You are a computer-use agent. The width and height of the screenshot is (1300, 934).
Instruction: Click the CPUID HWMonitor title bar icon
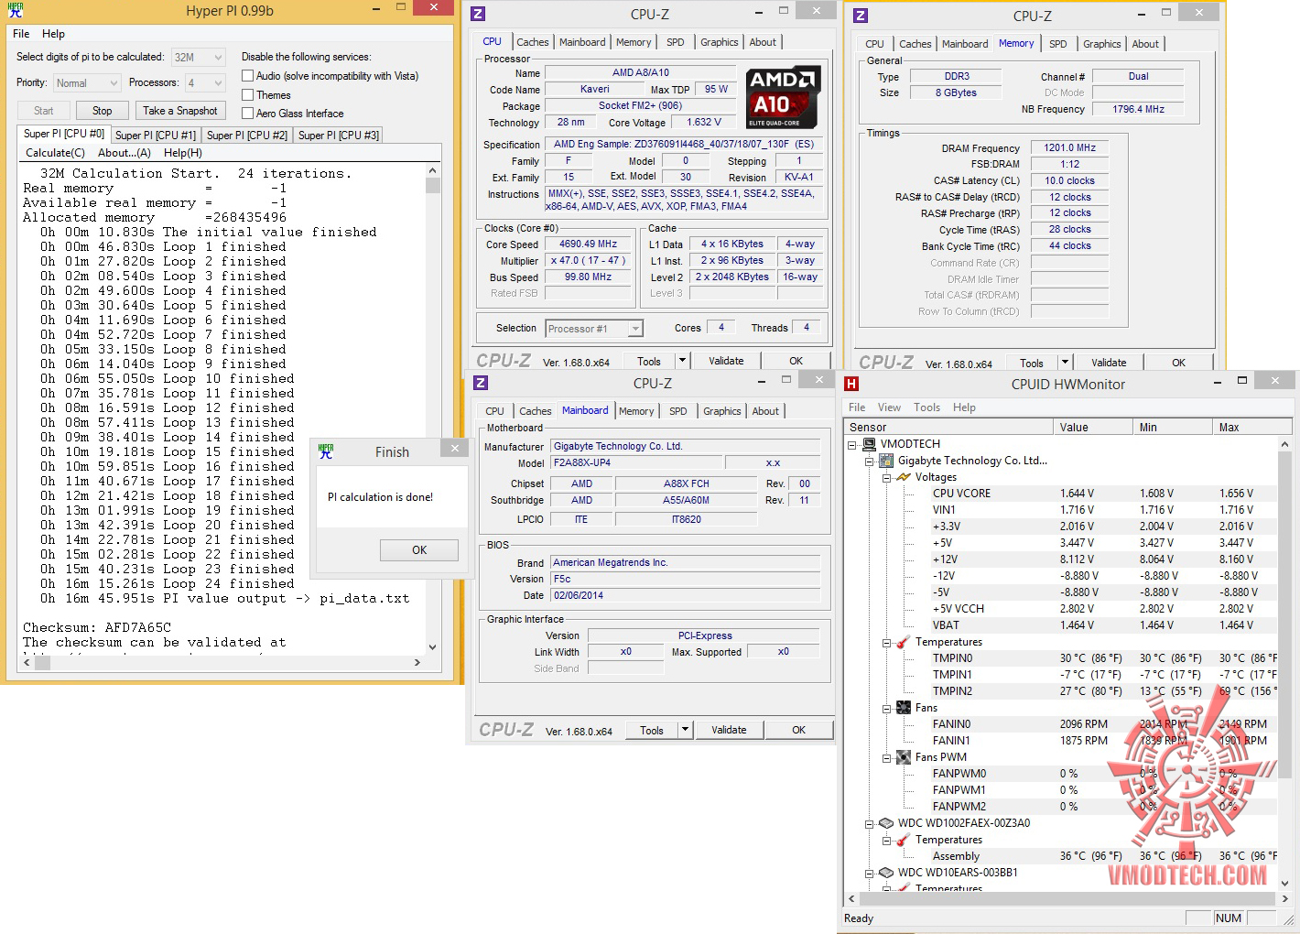(851, 385)
